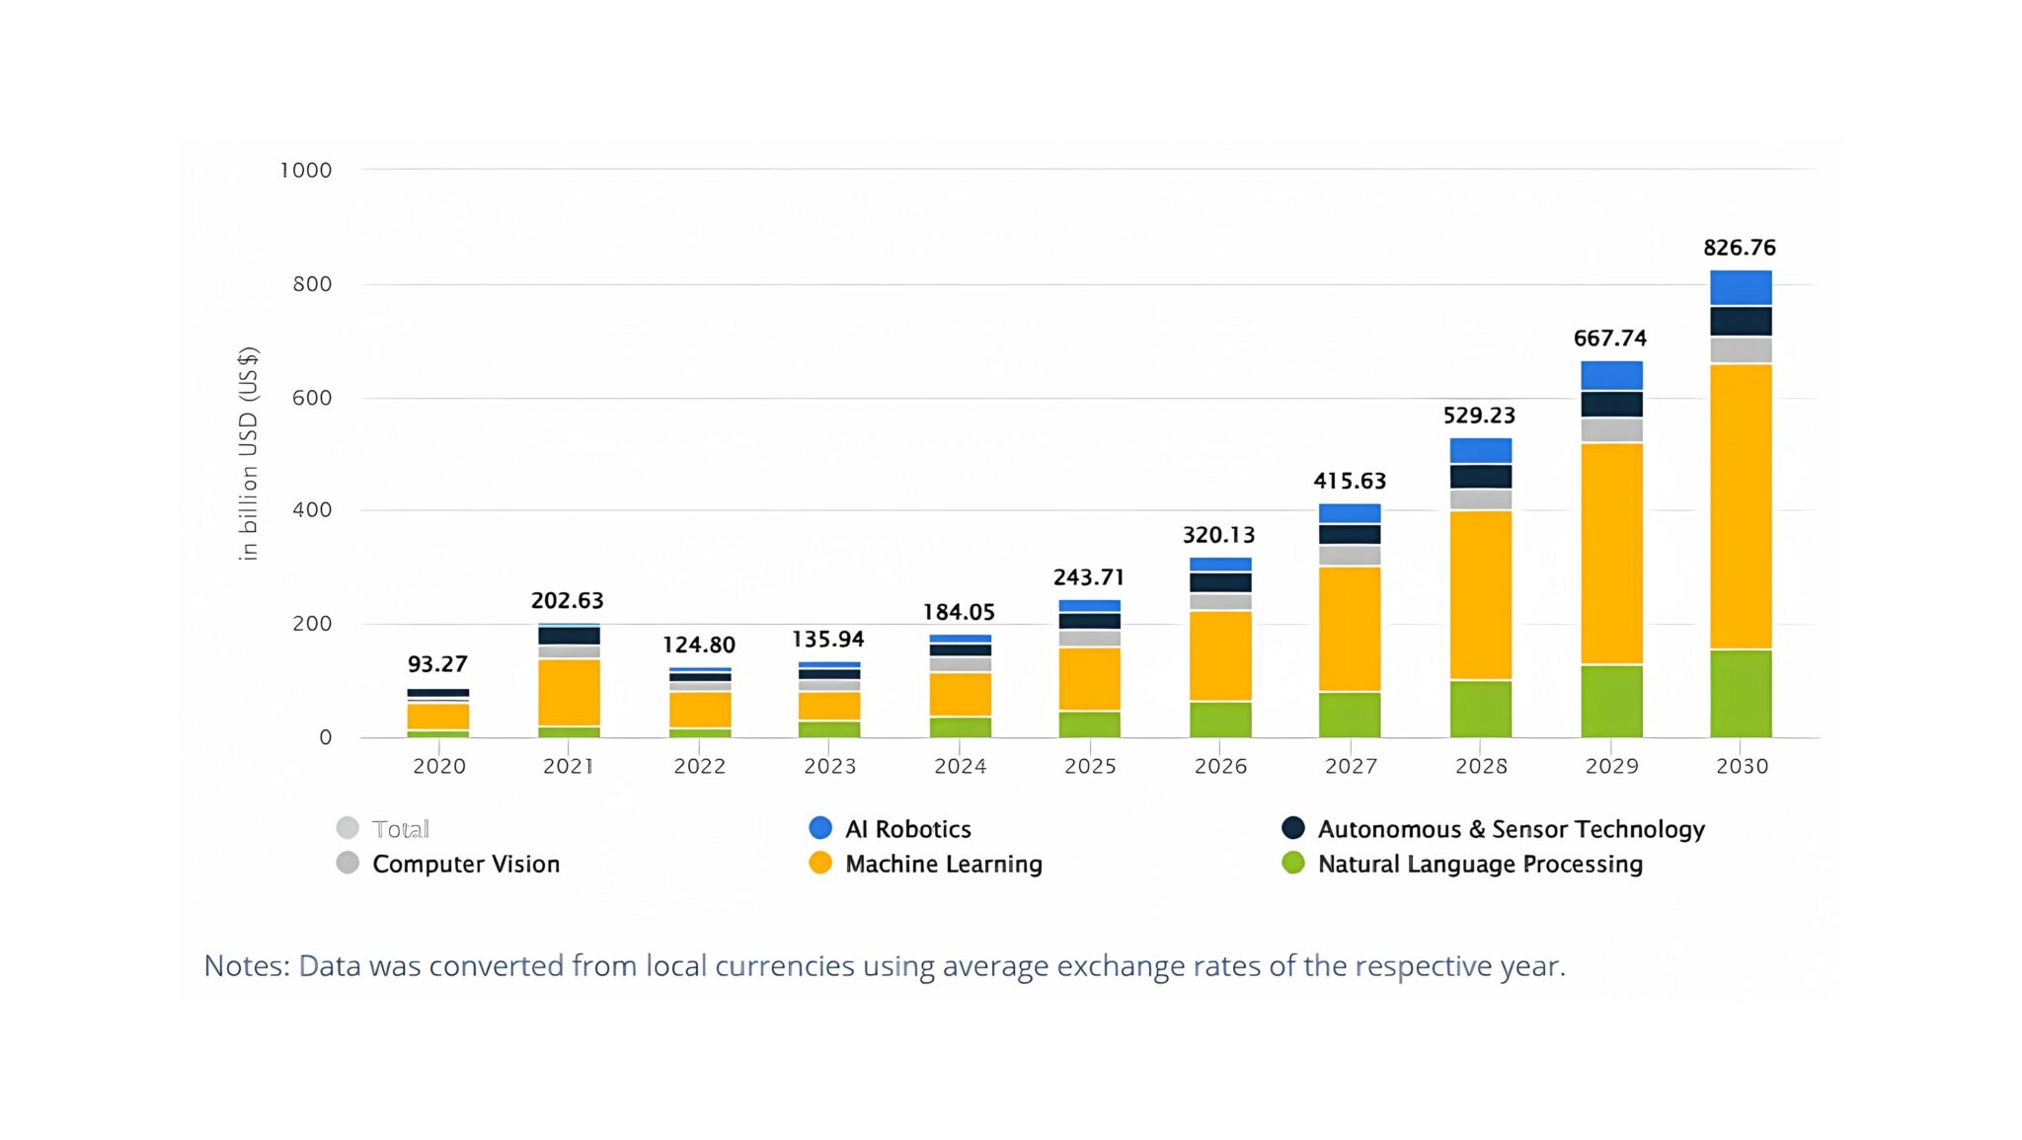Click the 184.05 total value label
The width and height of the screenshot is (2022, 1140).
pyautogui.click(x=959, y=612)
